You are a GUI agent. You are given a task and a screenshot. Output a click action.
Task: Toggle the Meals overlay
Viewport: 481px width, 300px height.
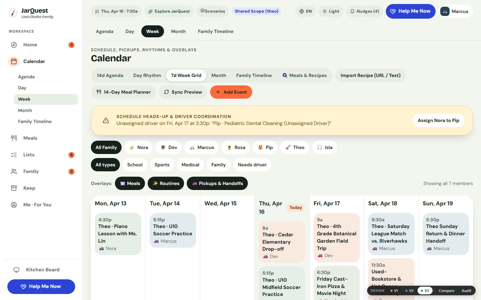point(130,183)
